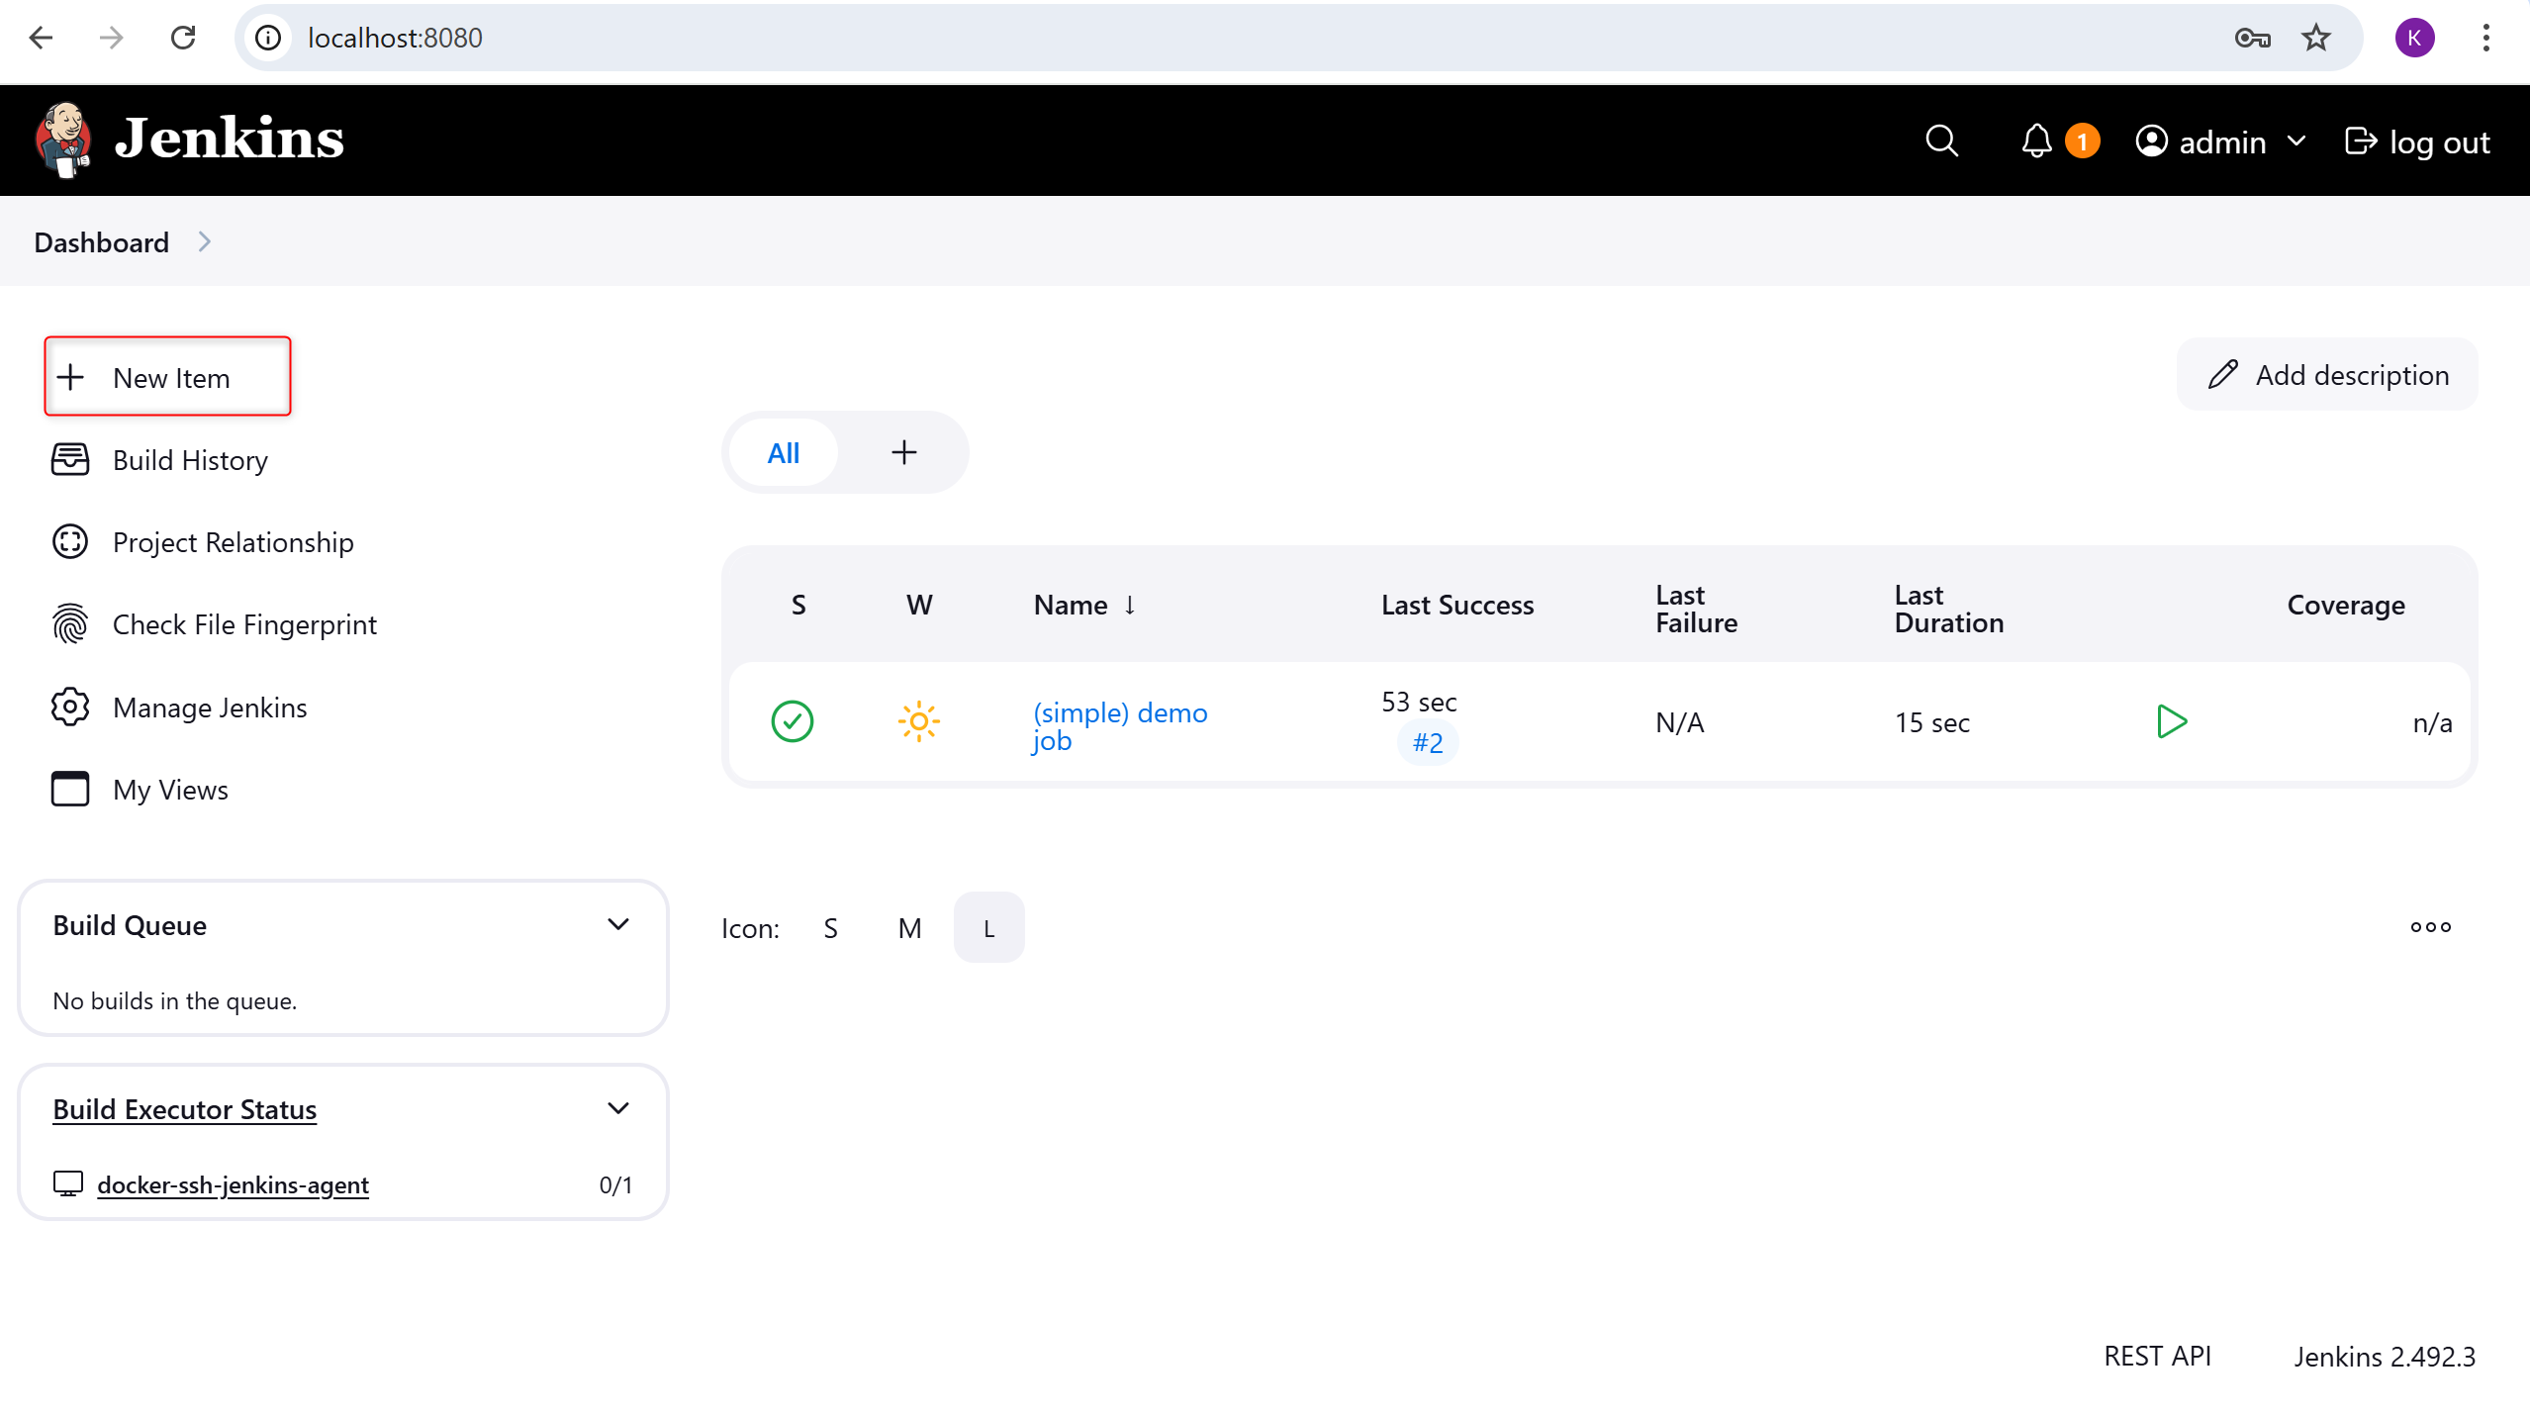This screenshot has height=1416, width=2530.
Task: Set icon size to L
Action: [988, 928]
